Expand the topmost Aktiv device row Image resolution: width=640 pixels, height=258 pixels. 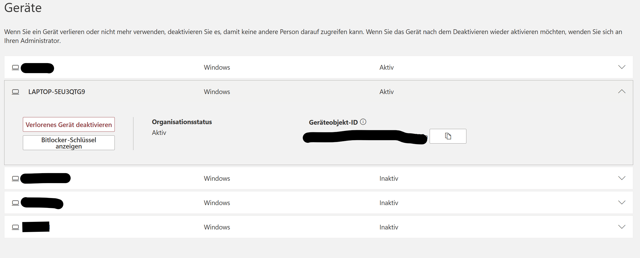coord(622,67)
